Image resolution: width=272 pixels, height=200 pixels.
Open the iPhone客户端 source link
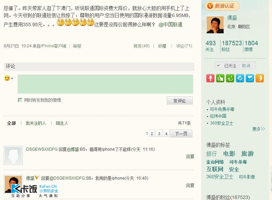pos(53,46)
